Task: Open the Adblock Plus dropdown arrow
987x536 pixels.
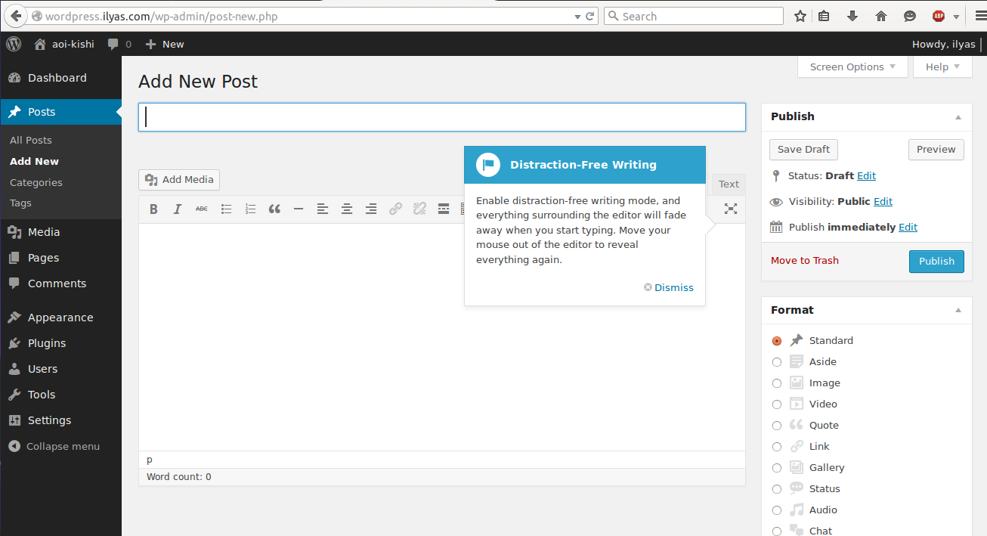Action: click(x=956, y=17)
